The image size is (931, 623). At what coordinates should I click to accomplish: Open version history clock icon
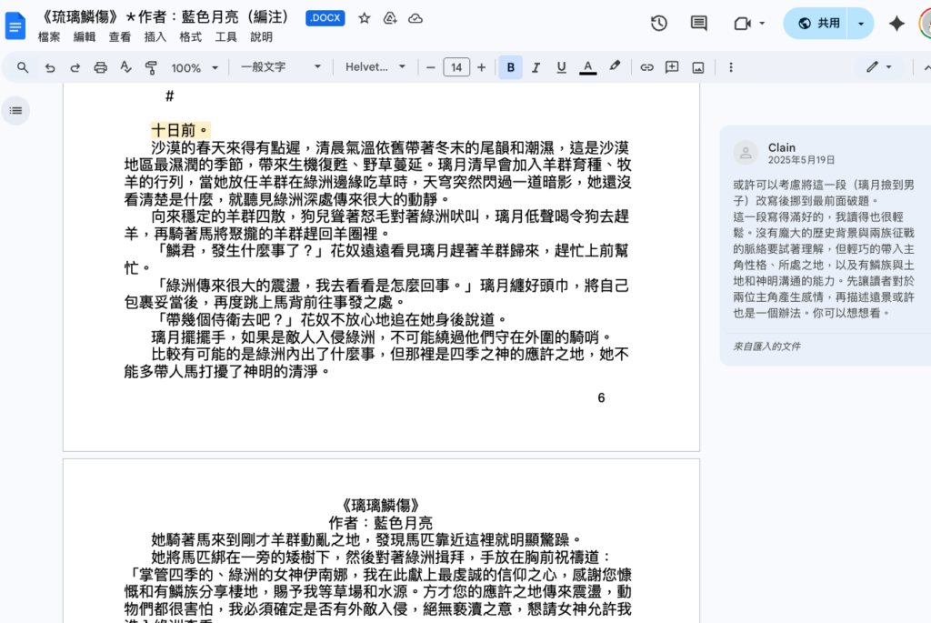coord(659,23)
